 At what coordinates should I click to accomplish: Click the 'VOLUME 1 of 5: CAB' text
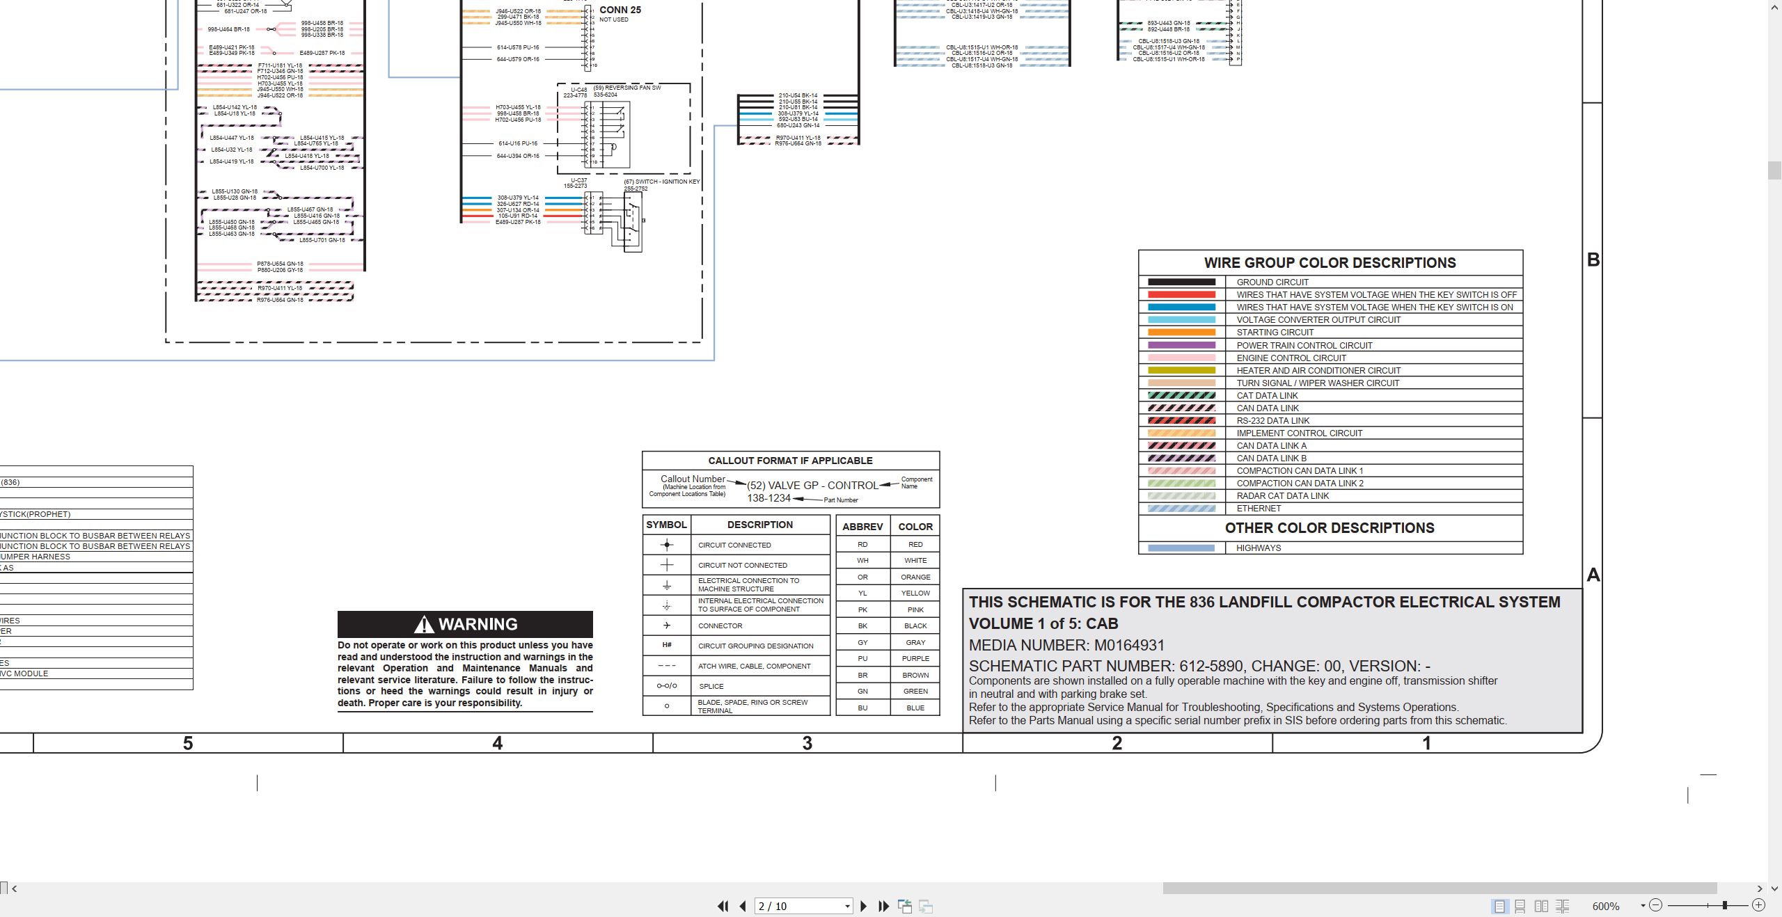[x=1043, y=623]
